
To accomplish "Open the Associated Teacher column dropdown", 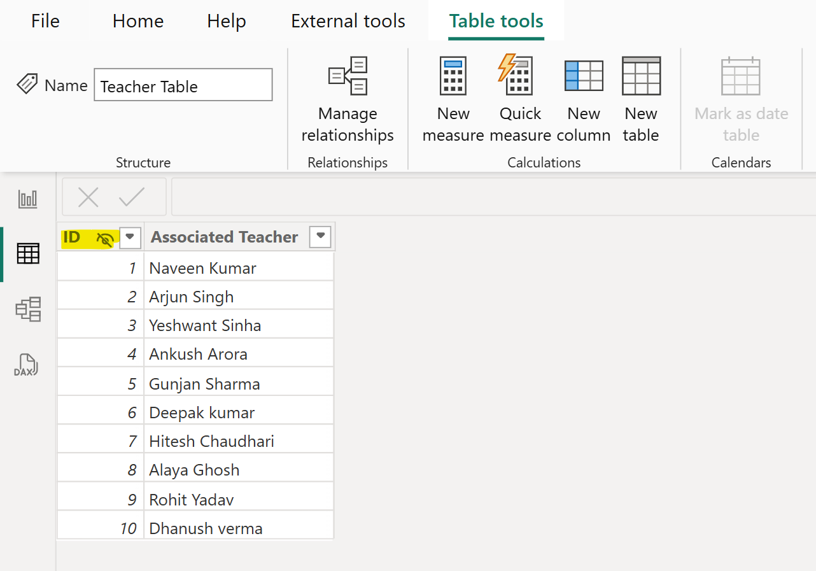I will pos(320,236).
